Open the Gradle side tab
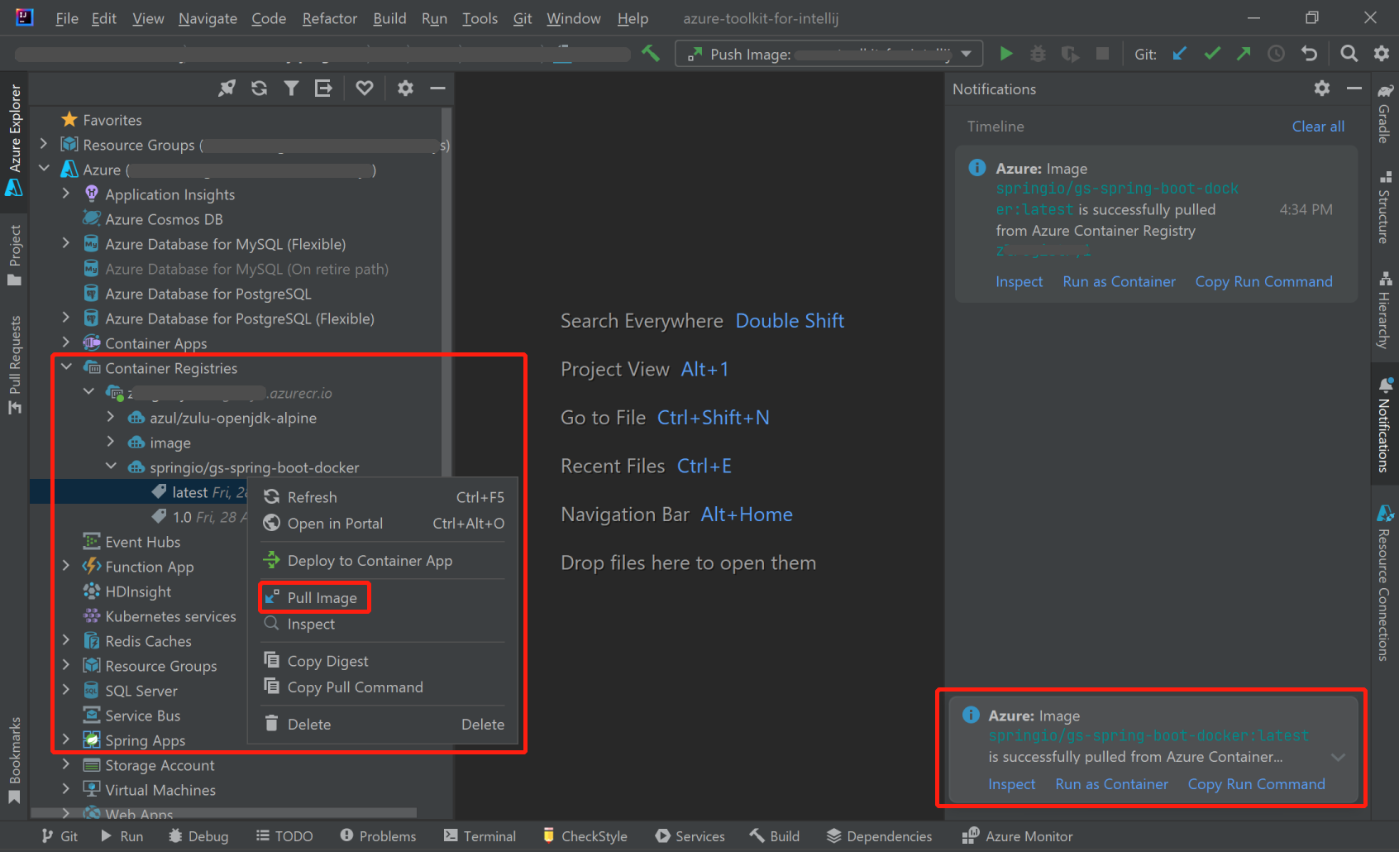This screenshot has height=852, width=1399. [1385, 113]
